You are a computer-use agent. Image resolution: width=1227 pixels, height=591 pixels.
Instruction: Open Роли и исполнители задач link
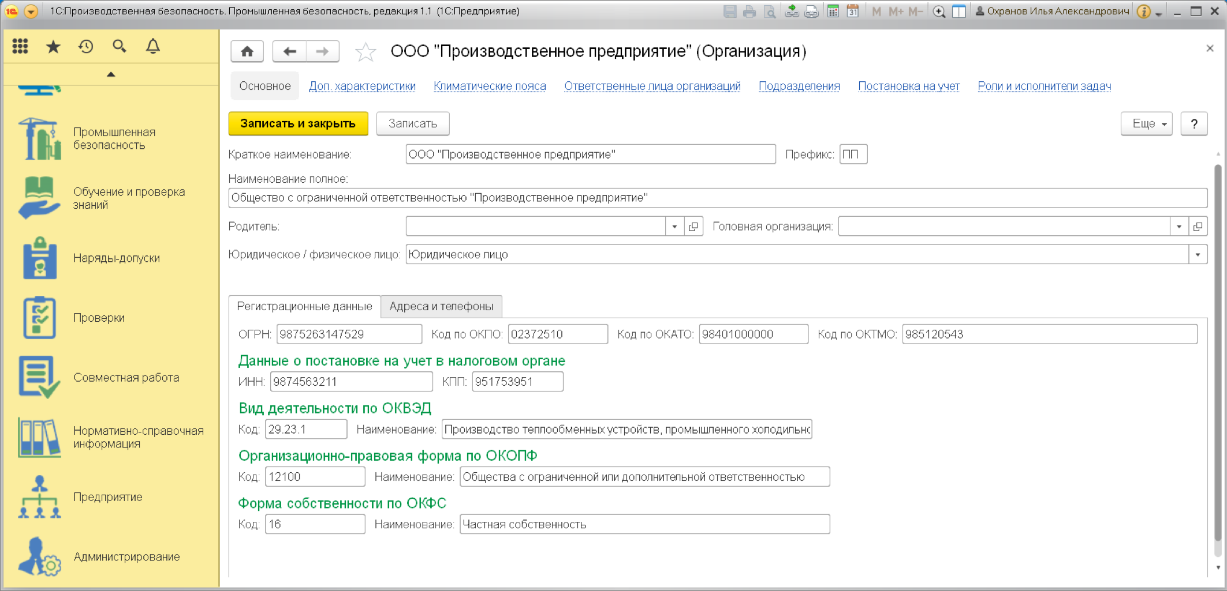(x=1044, y=86)
